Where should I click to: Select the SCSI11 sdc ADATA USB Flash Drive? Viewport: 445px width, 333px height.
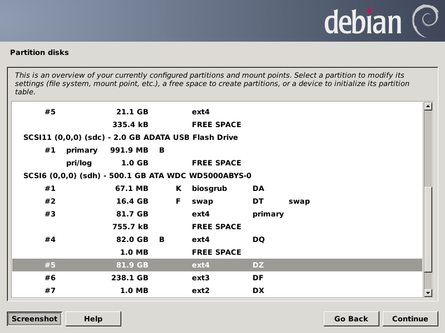131,137
